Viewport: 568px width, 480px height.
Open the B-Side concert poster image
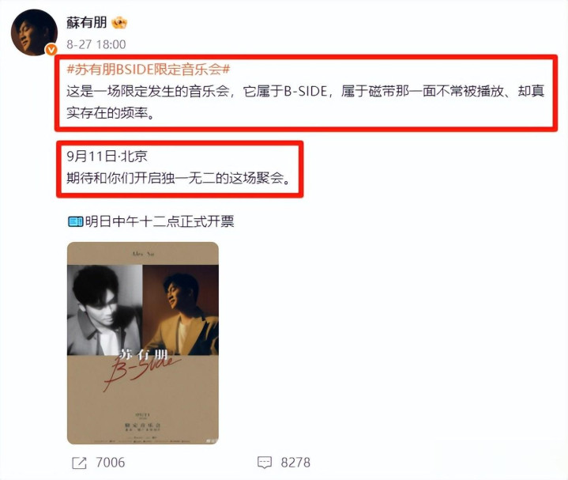143,343
